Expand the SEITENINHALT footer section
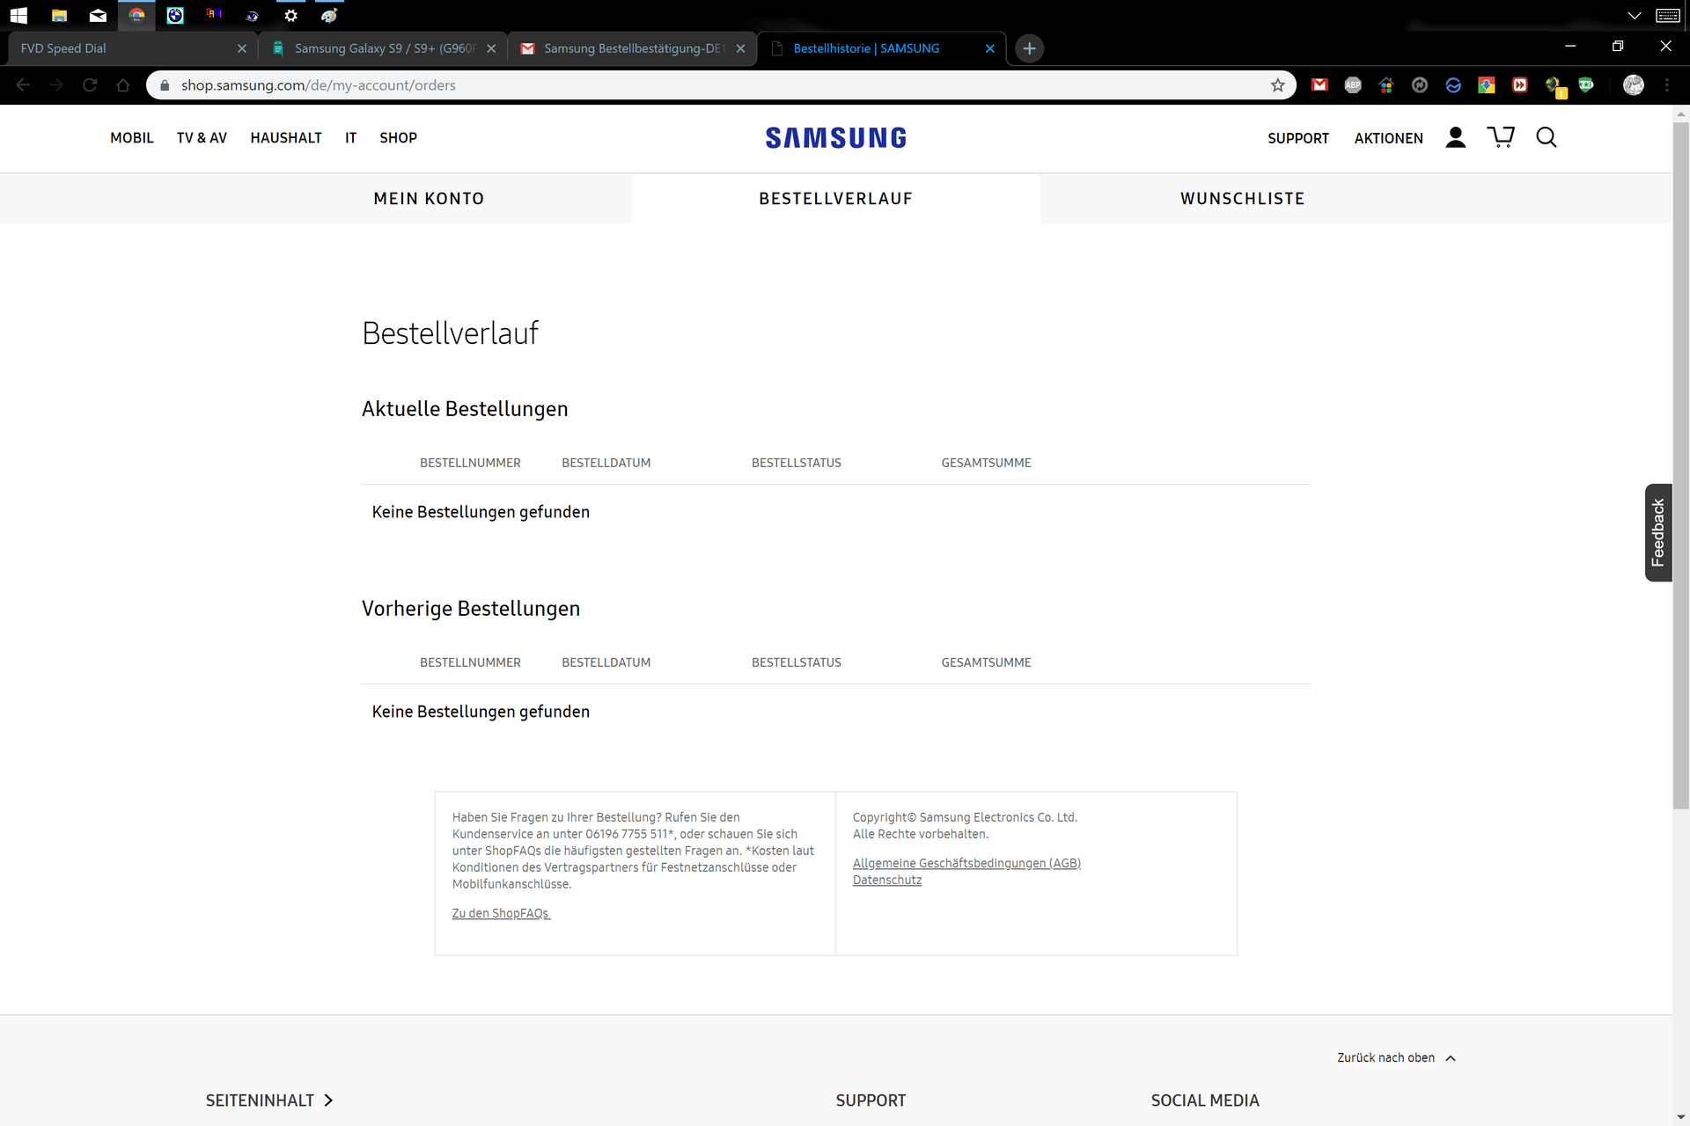Viewport: 1690px width, 1126px height. pyautogui.click(x=268, y=1100)
